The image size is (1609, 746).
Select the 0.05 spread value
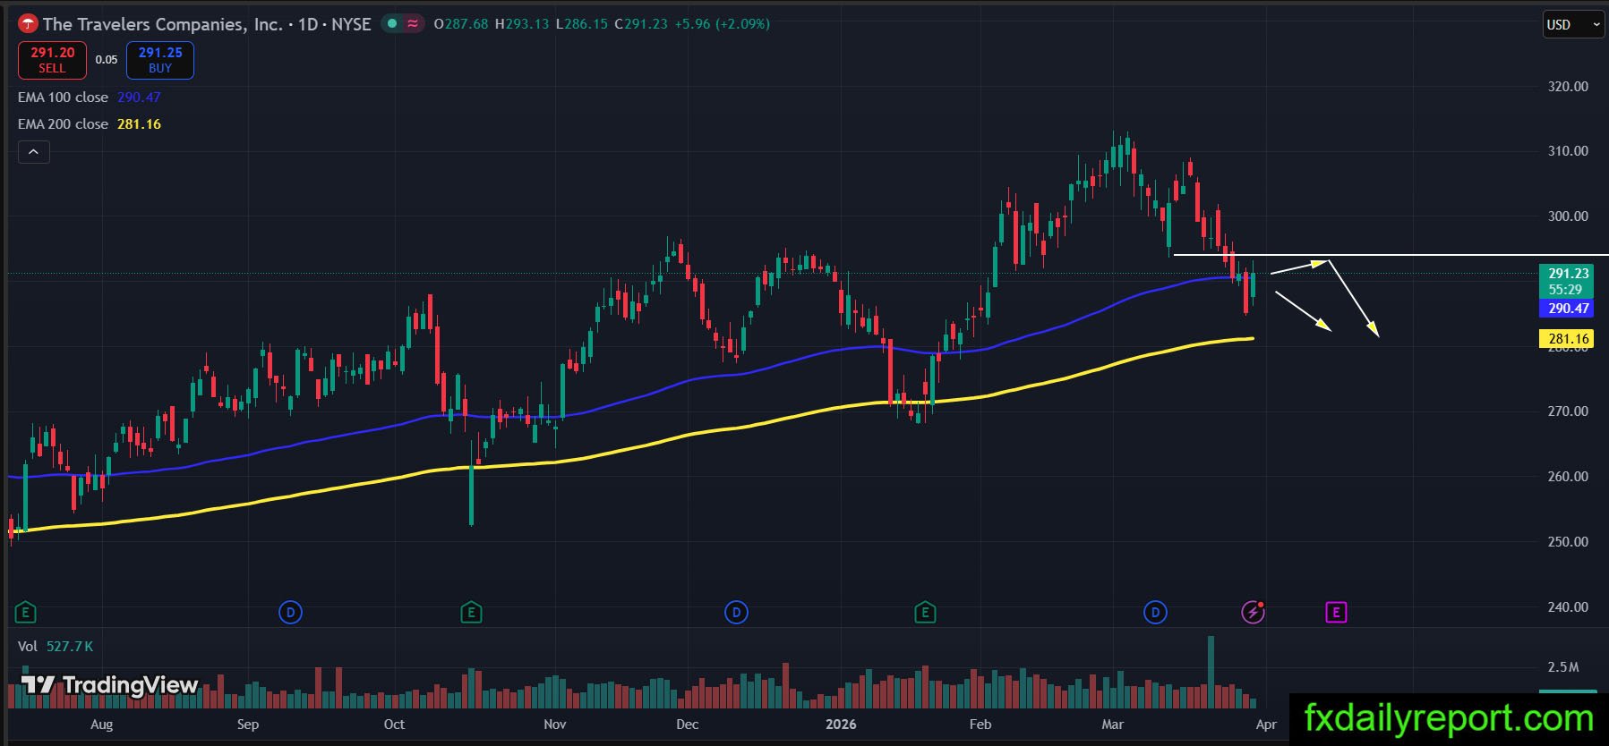(x=107, y=60)
